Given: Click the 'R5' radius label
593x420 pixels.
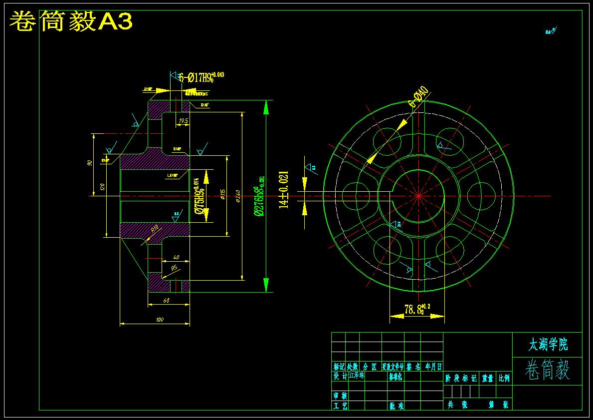Looking at the screenshot, I should click(x=175, y=268).
